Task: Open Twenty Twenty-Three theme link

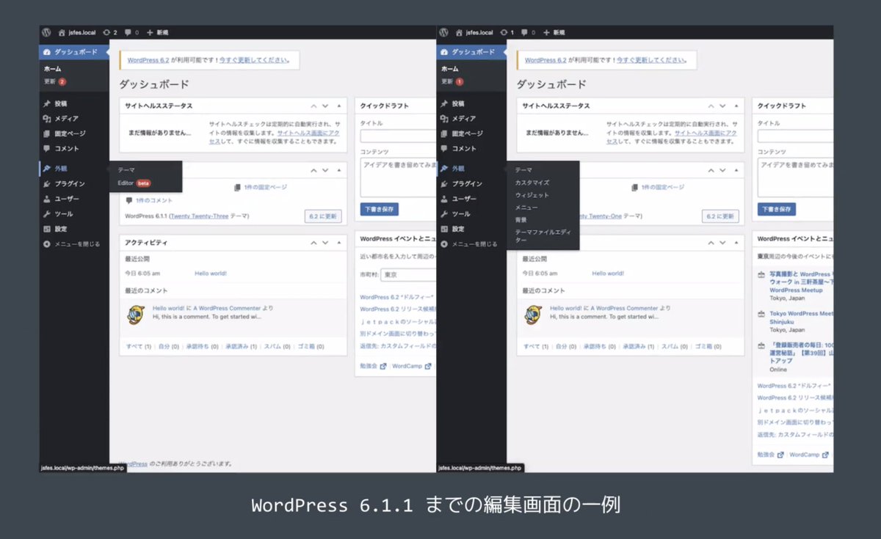Action: pyautogui.click(x=199, y=216)
